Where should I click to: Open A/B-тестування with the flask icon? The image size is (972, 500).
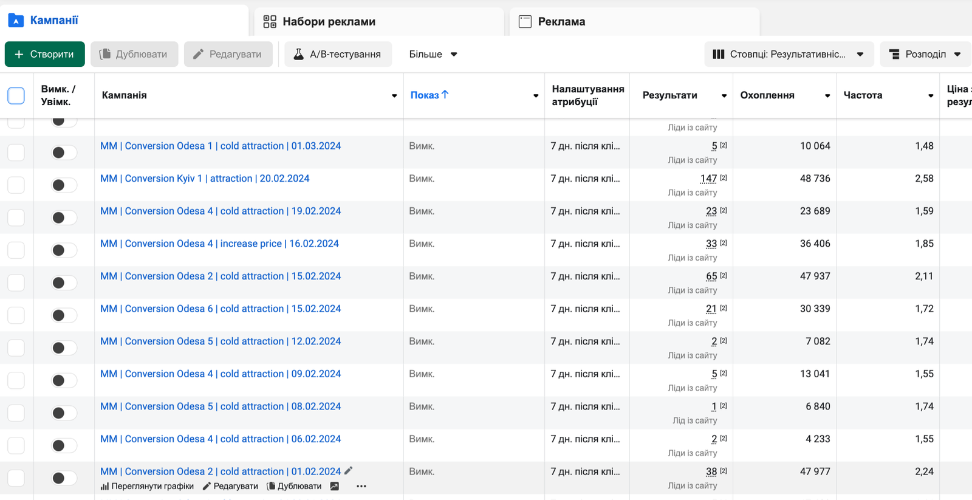click(x=338, y=54)
